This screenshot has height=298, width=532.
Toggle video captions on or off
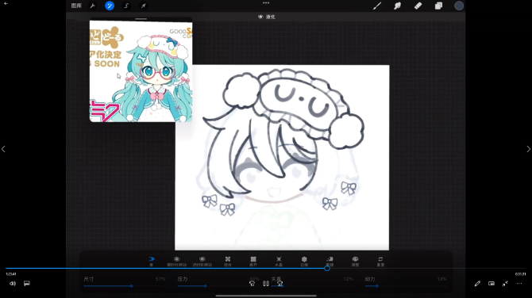click(27, 284)
